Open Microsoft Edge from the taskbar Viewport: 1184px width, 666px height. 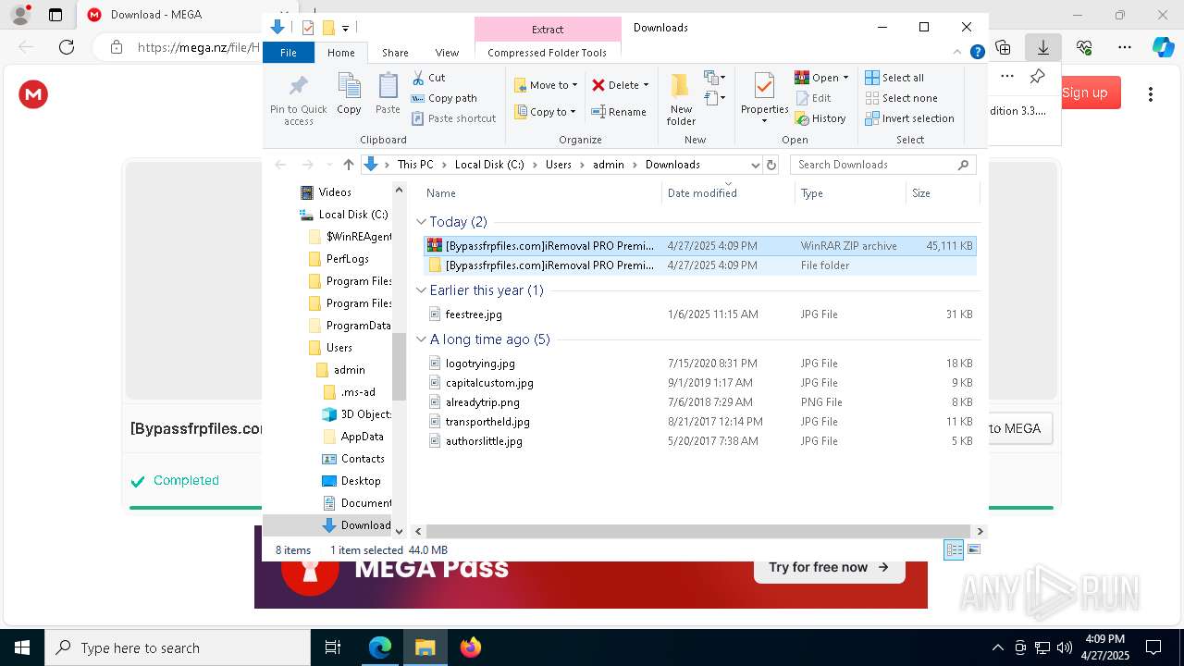tap(380, 647)
